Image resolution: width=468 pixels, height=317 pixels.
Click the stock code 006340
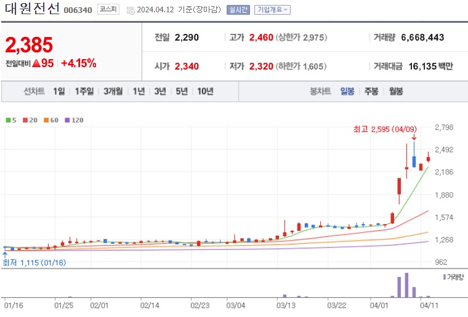(78, 10)
